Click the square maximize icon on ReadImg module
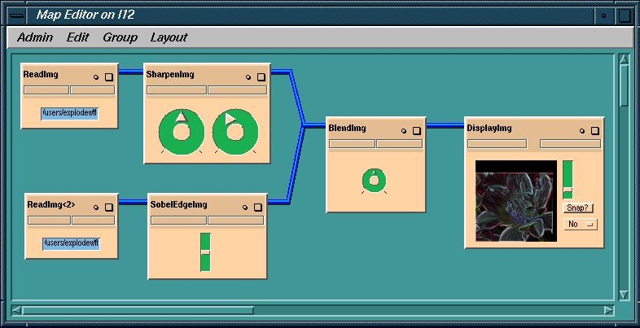Image resolution: width=640 pixels, height=328 pixels. click(108, 77)
